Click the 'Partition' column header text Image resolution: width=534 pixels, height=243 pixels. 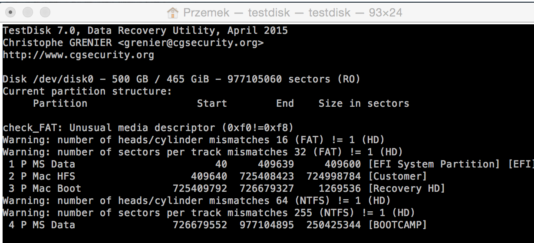click(60, 104)
